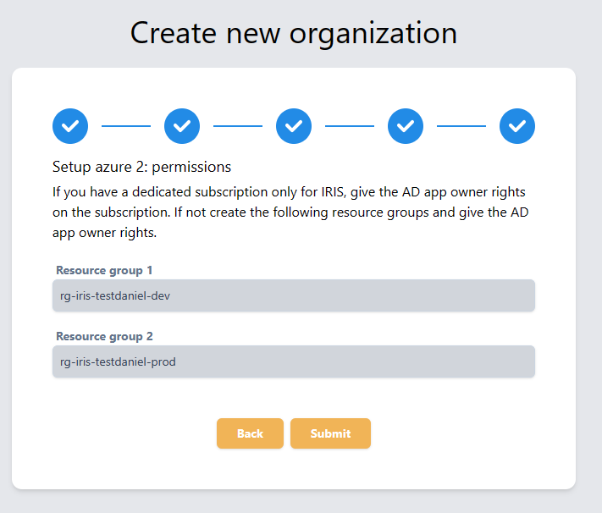Go back with the Back button
Viewport: 602px width, 513px height.
coord(250,433)
